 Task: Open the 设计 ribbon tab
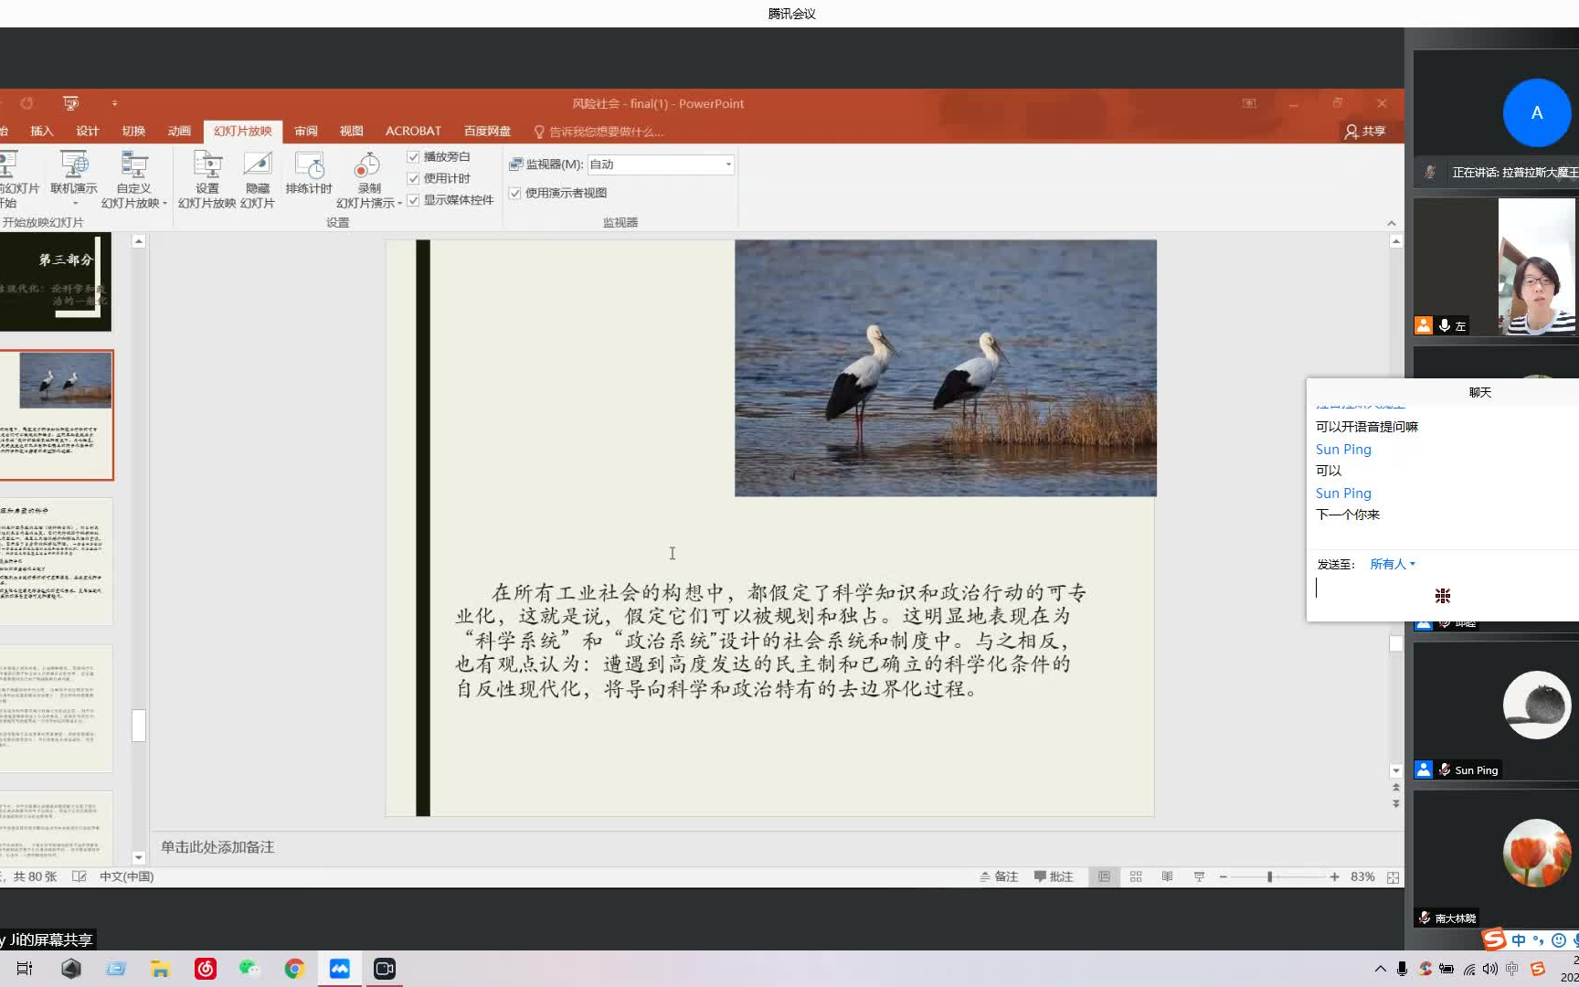click(x=88, y=132)
